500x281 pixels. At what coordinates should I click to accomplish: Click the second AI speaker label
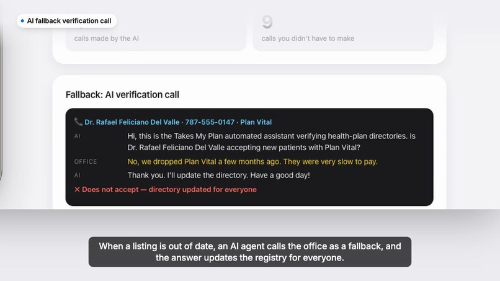[x=77, y=176]
